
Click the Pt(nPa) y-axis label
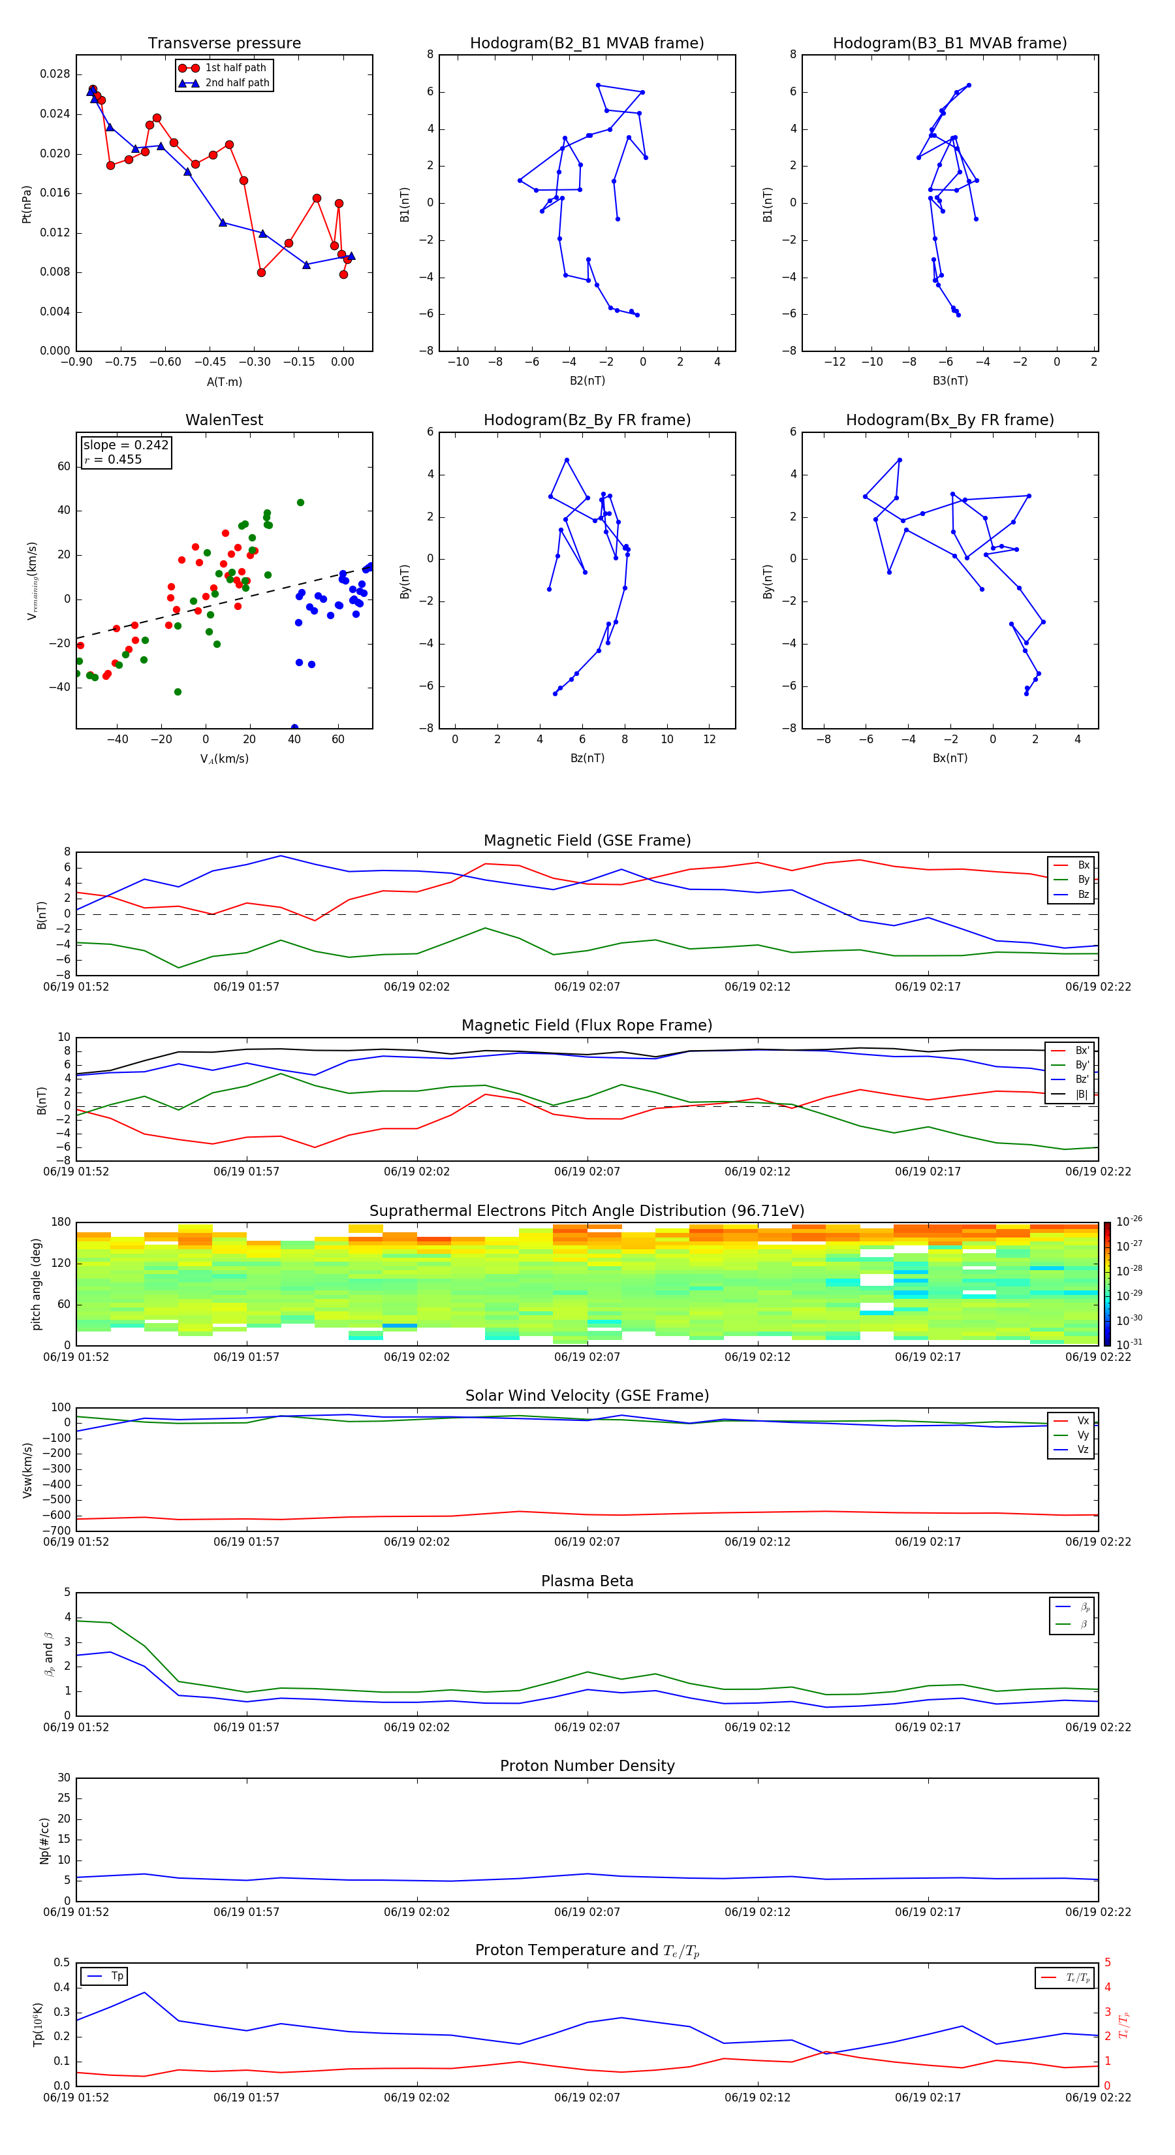(26, 203)
